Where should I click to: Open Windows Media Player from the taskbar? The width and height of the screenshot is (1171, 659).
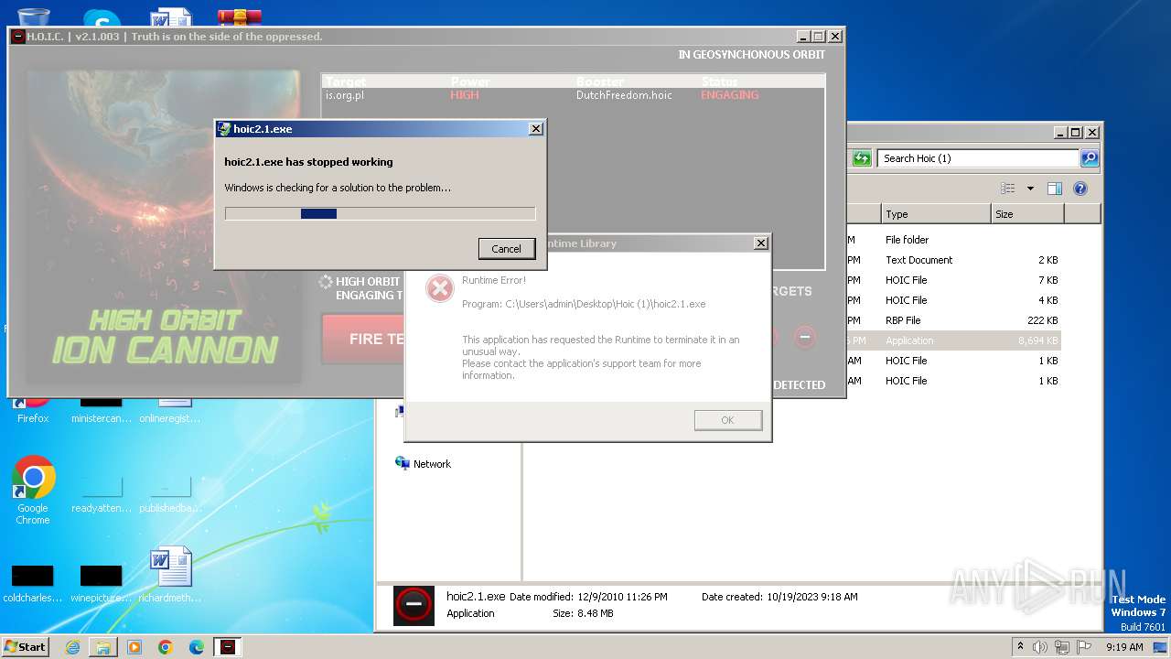[134, 647]
